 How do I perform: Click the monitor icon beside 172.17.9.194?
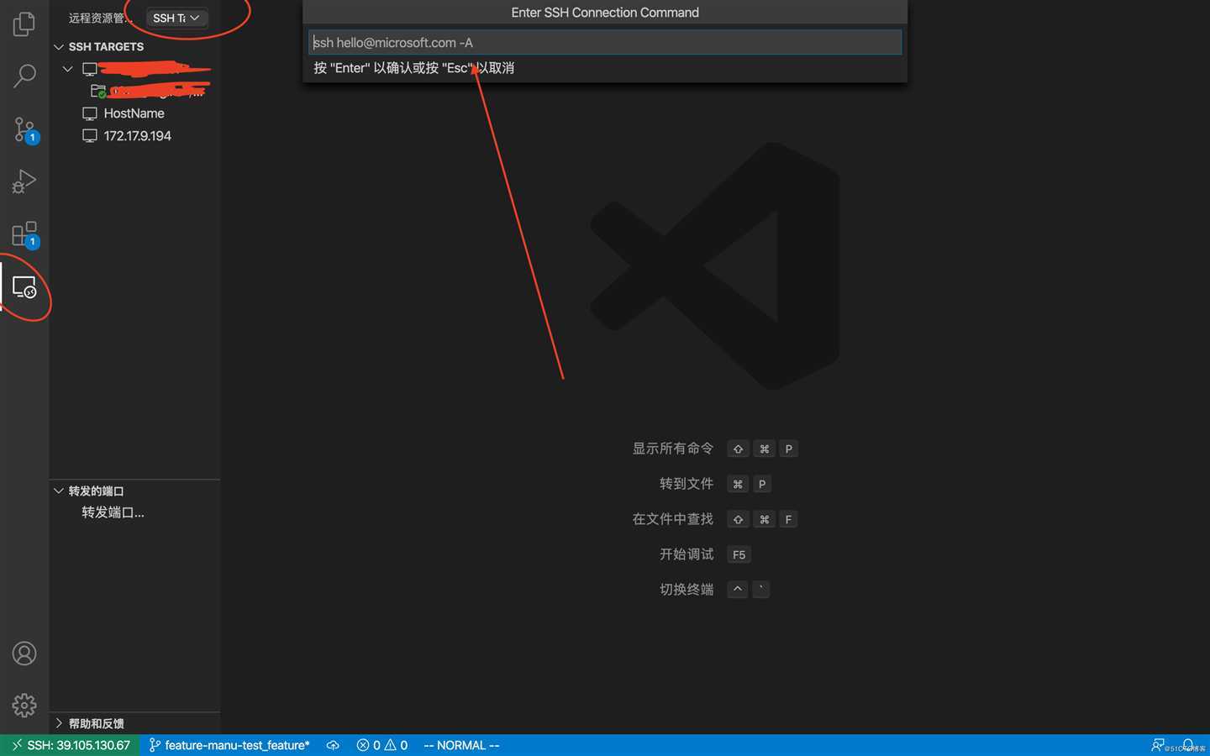point(90,136)
